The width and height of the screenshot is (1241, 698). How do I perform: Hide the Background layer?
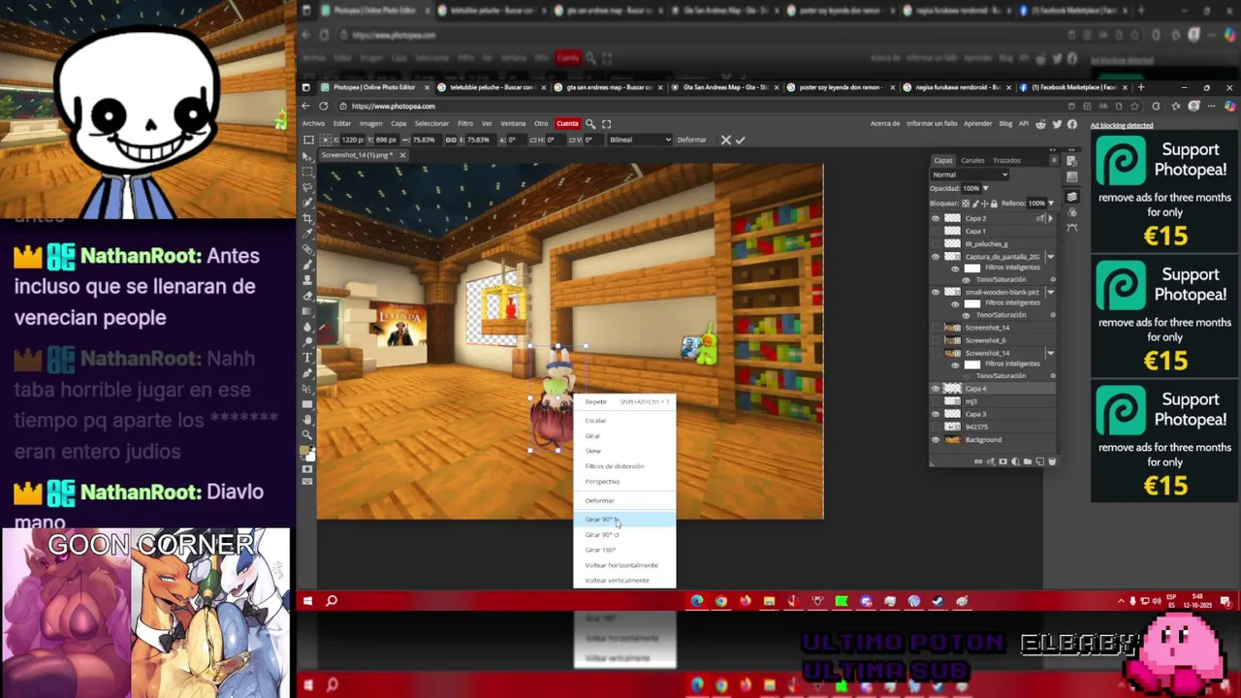point(936,440)
